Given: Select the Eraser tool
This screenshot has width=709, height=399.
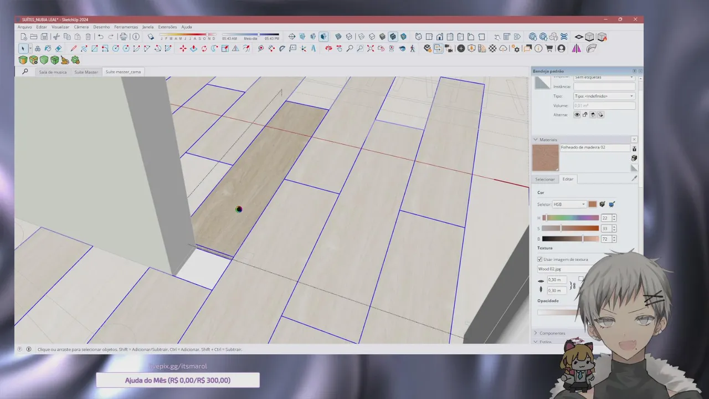Looking at the screenshot, I should (x=58, y=49).
